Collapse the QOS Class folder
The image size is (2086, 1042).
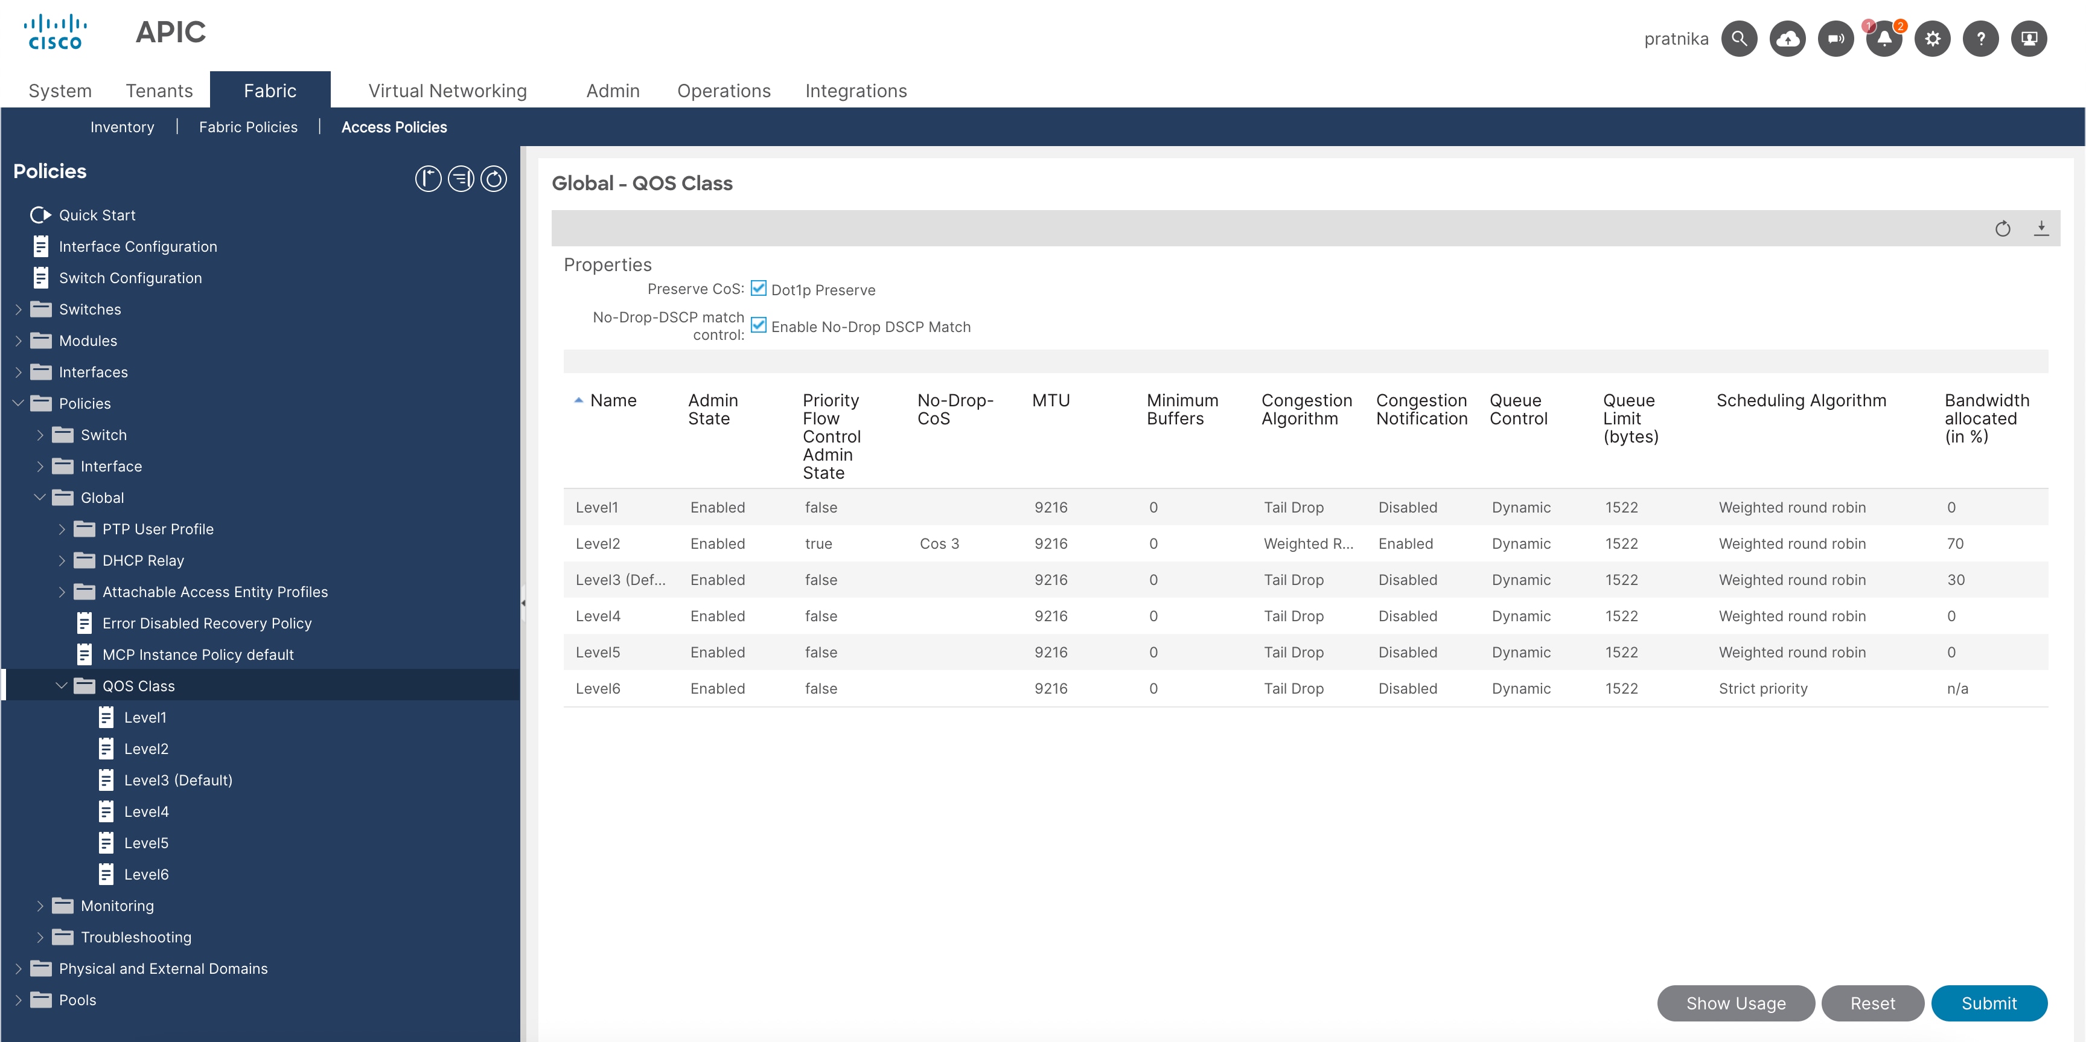[x=62, y=685]
